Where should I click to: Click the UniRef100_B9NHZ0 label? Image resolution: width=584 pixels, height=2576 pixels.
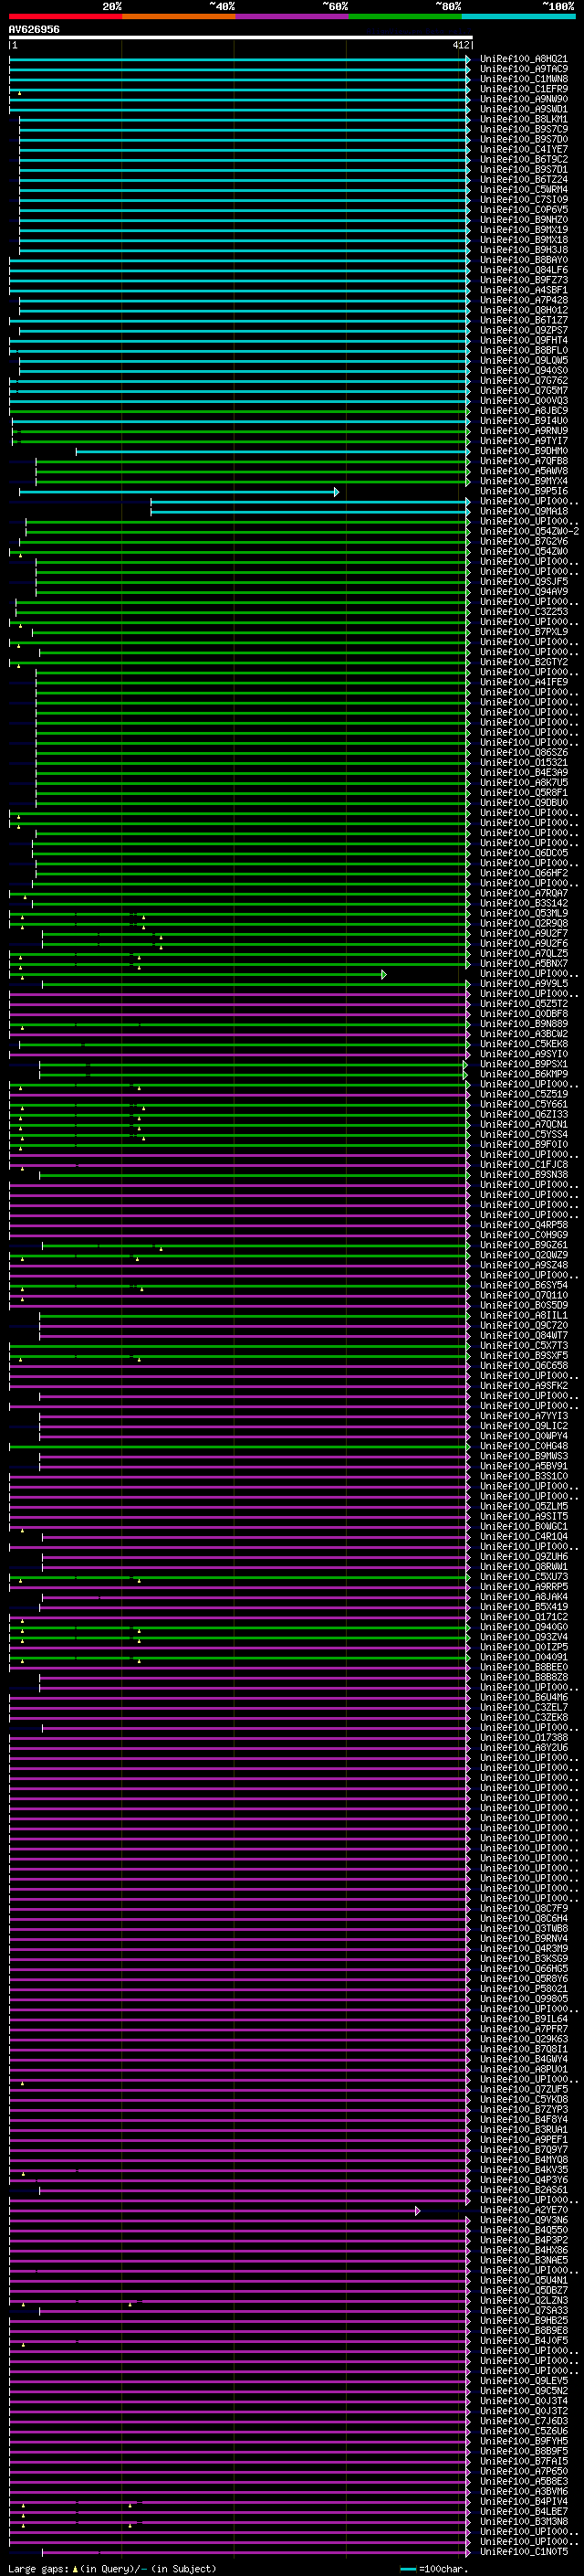tap(524, 220)
